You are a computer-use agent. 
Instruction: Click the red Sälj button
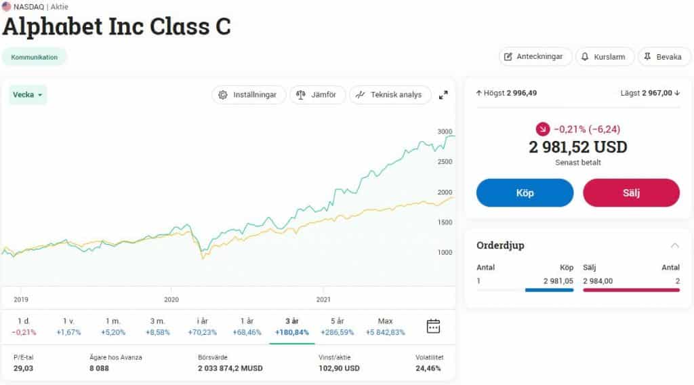coord(631,193)
